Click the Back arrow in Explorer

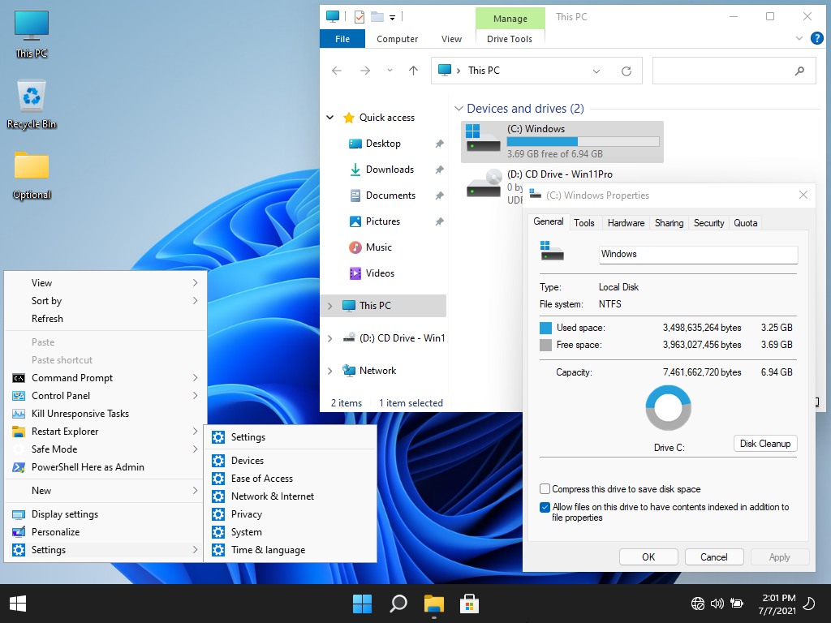337,71
